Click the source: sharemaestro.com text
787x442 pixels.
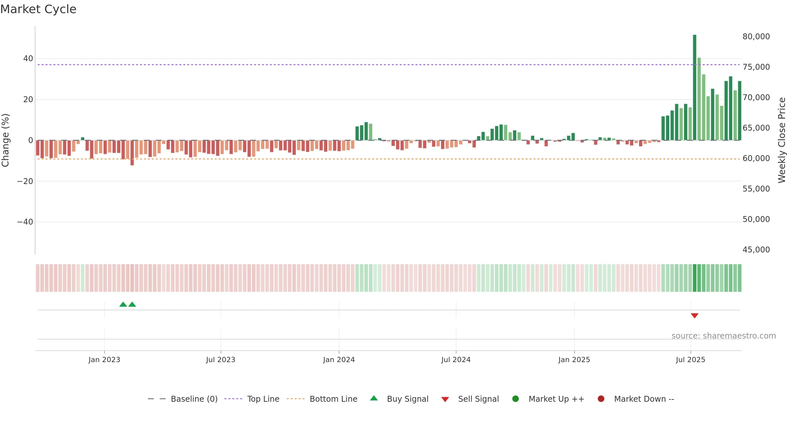click(x=724, y=336)
